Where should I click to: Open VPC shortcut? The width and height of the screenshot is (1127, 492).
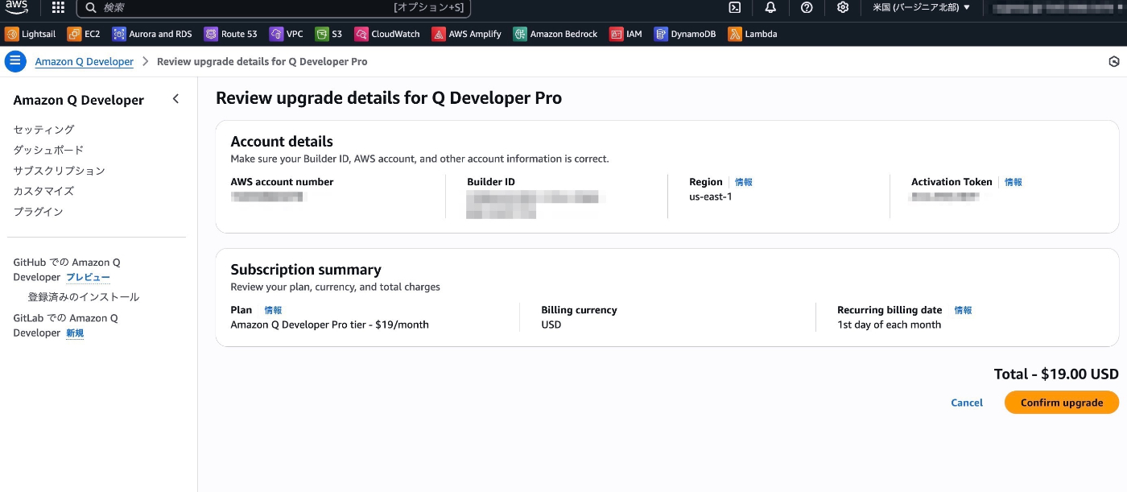click(287, 34)
